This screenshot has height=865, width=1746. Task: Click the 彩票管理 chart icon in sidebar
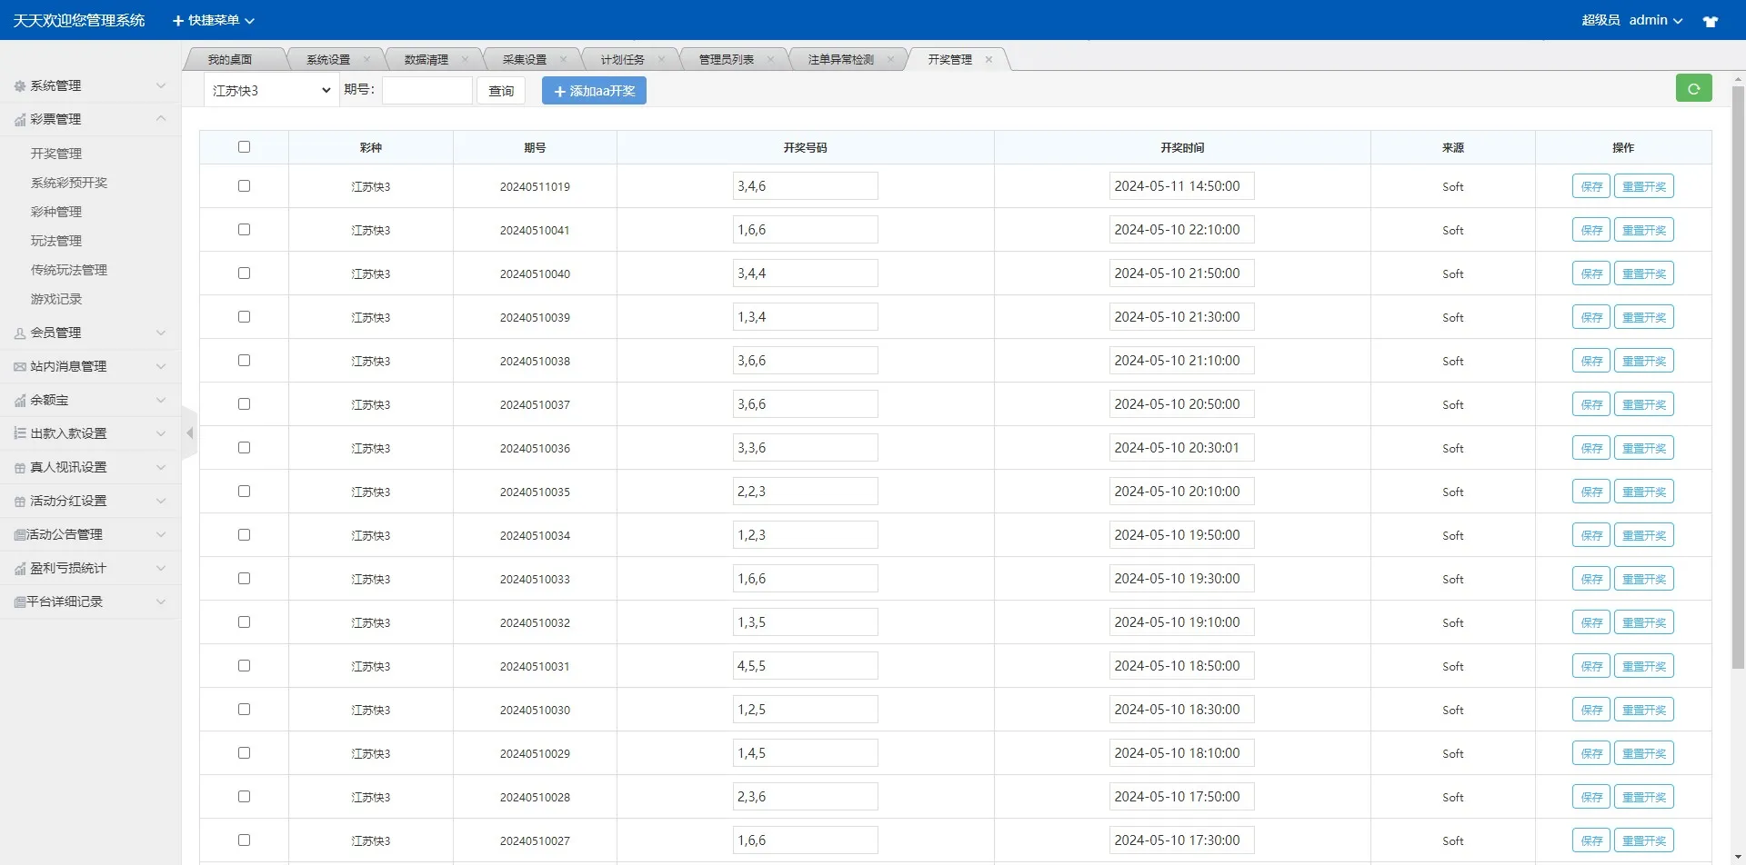pyautogui.click(x=18, y=119)
